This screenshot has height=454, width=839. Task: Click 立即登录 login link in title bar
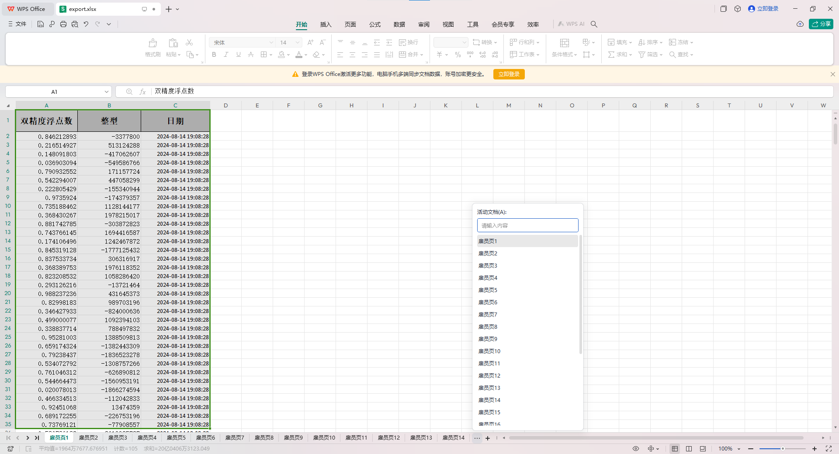tap(763, 9)
